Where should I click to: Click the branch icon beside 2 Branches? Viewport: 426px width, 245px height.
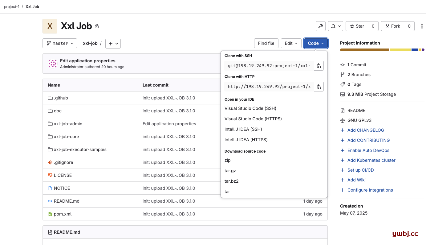pos(343,75)
